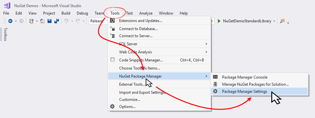
Task: Open the Build menu
Action: click(x=66, y=13)
